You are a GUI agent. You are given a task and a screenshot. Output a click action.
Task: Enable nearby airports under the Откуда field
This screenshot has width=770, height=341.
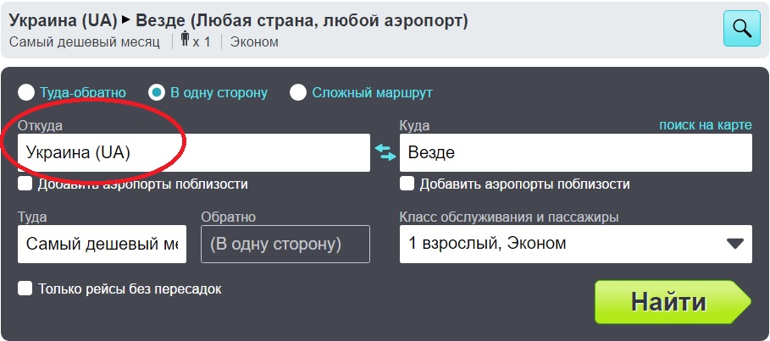[x=25, y=184]
